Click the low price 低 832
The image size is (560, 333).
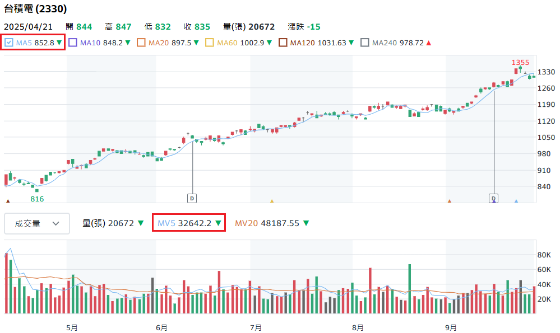click(158, 27)
